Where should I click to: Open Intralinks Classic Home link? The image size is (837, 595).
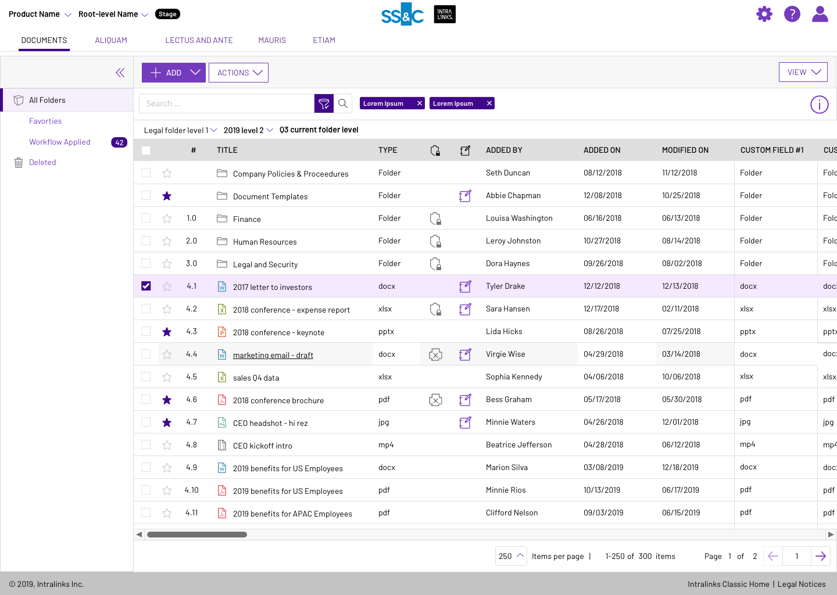tap(728, 584)
